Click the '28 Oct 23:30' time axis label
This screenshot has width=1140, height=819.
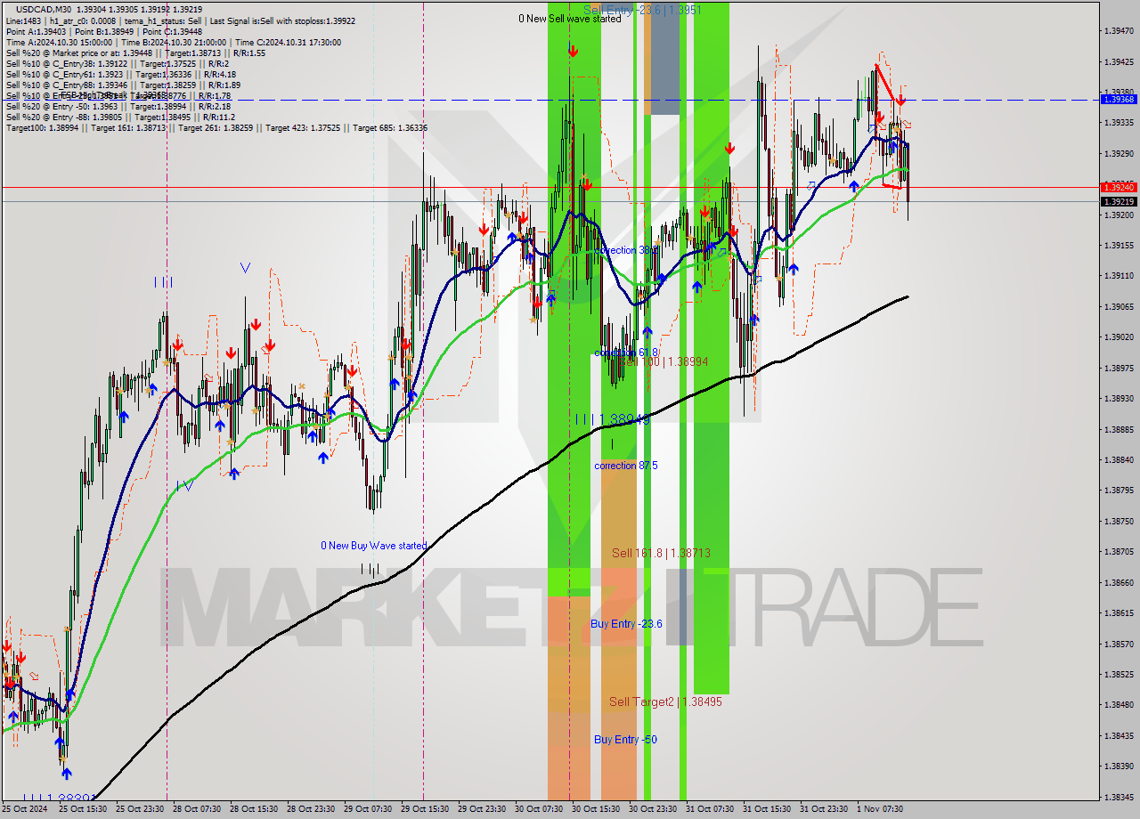coord(311,809)
